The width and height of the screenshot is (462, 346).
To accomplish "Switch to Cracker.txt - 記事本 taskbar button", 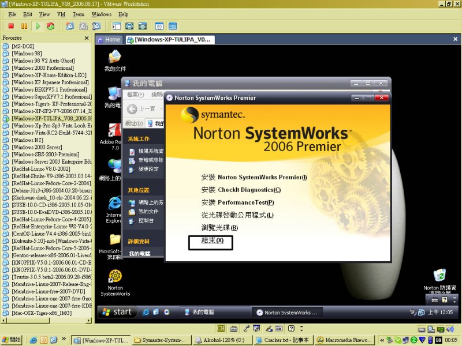I will click(x=283, y=340).
